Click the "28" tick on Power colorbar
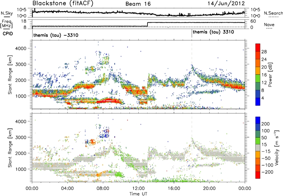The image size is (283, 196). coord(264,52)
